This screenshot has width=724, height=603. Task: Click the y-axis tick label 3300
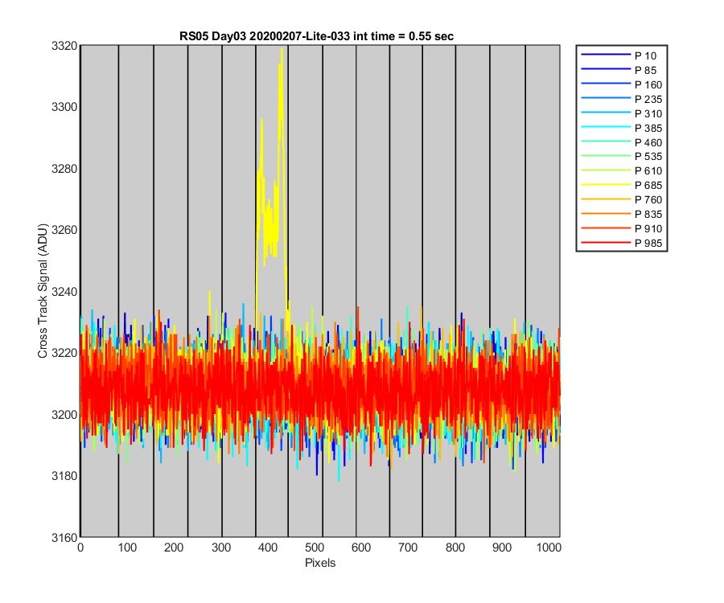pyautogui.click(x=64, y=107)
